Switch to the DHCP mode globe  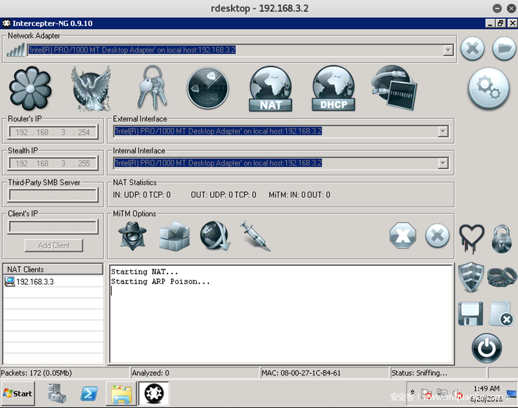333,89
